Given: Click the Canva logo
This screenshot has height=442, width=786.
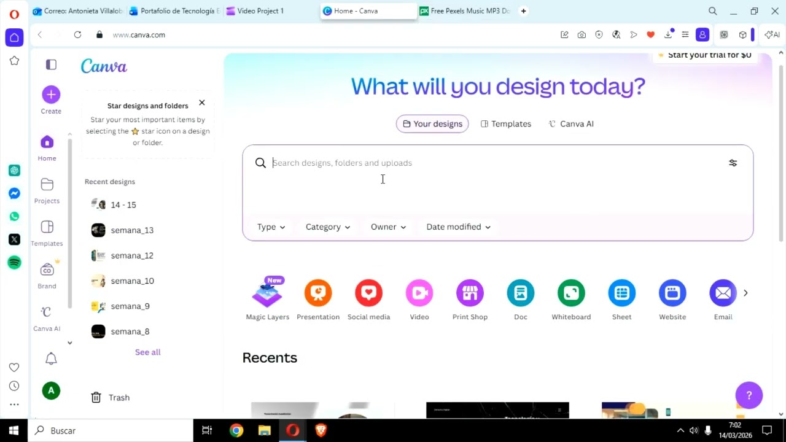Looking at the screenshot, I should pos(104,66).
